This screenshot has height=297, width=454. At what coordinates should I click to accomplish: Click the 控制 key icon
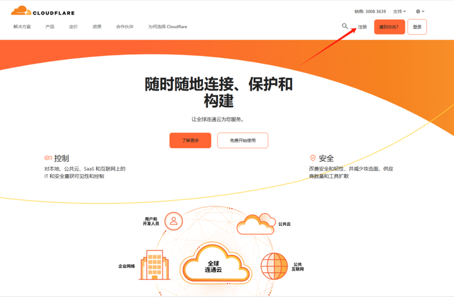tap(48, 158)
